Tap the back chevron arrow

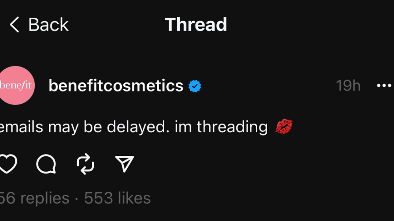(14, 25)
